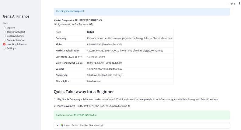Choose the Goals & Savings mode

[4, 36]
